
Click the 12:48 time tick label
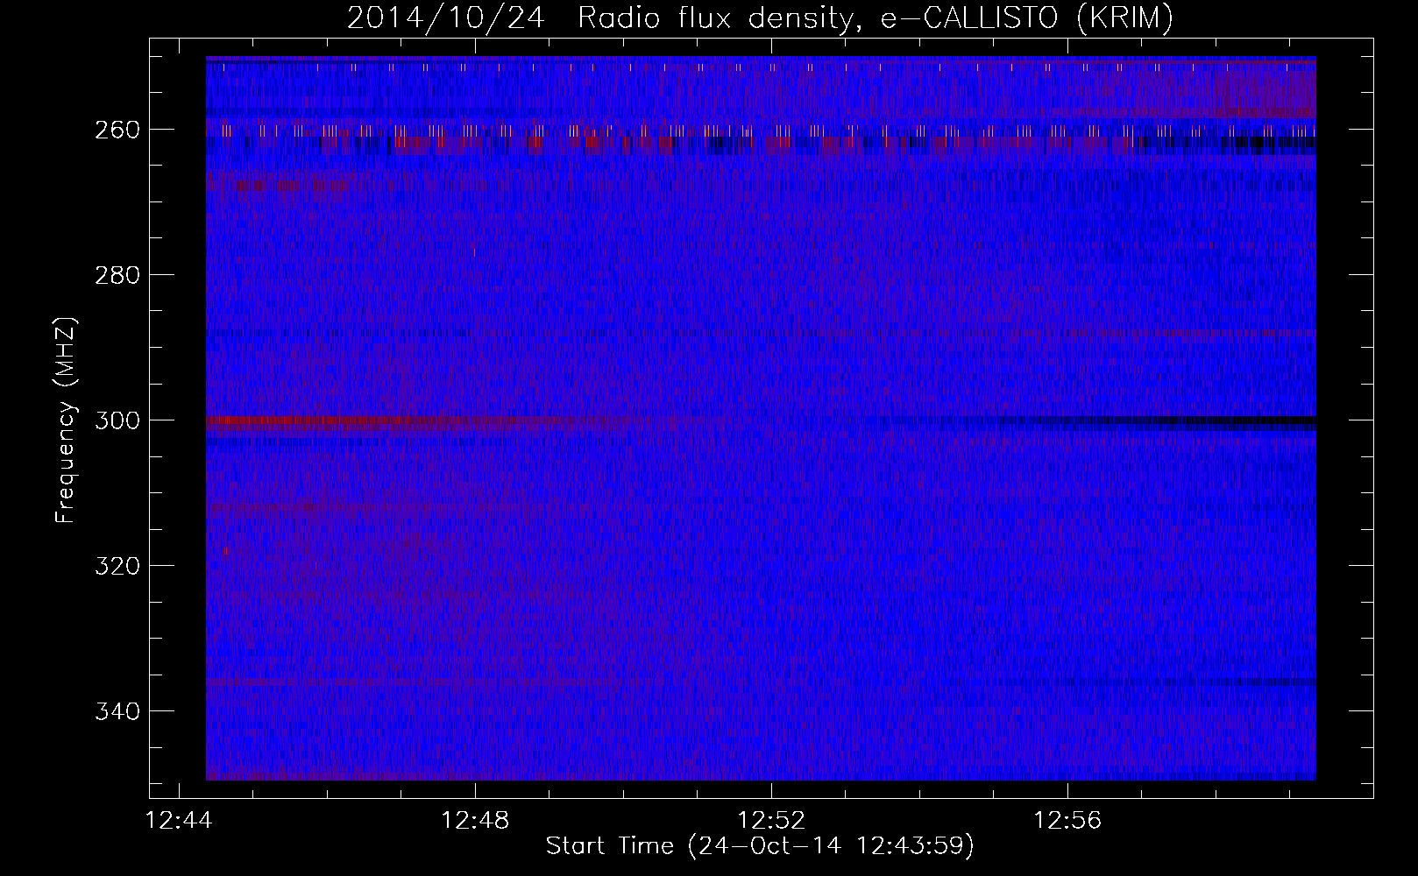click(x=475, y=821)
